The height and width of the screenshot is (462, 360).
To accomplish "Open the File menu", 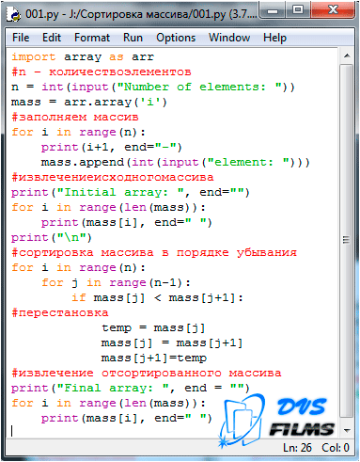I will pos(21,38).
